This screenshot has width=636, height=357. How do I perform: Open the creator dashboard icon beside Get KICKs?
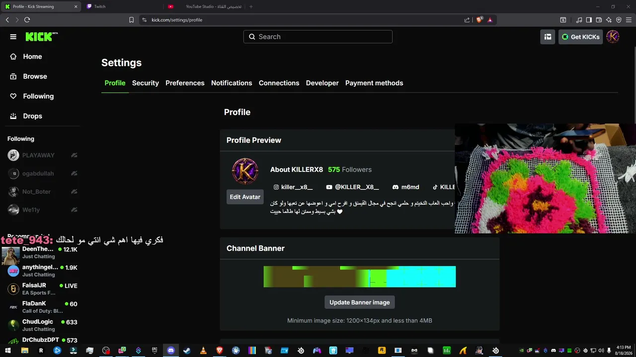[x=548, y=37]
